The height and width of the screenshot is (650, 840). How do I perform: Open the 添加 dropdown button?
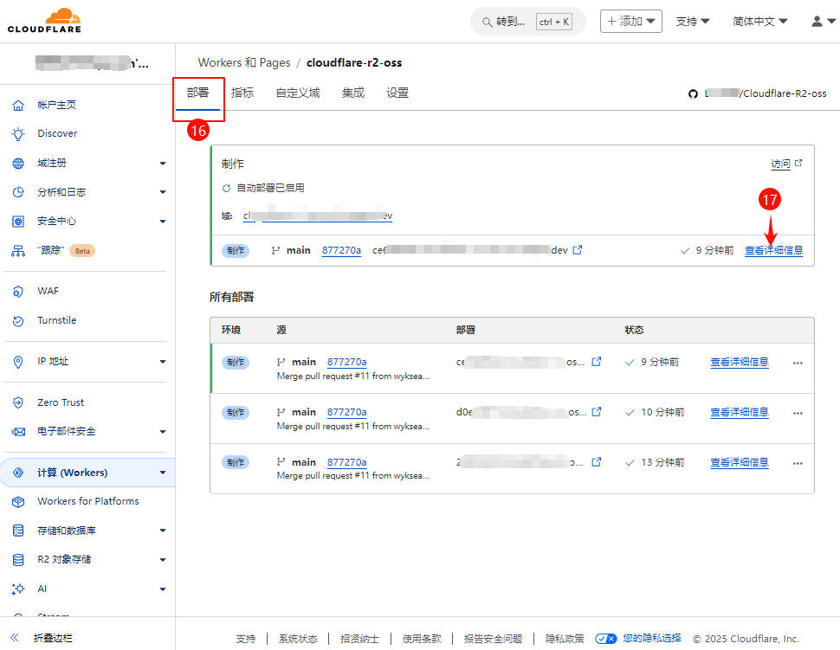point(630,22)
